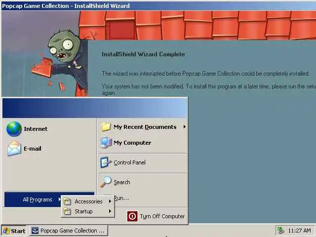Viewport: 316px width, 237px height.
Task: Open the E-mail envelope icon
Action: pyautogui.click(x=14, y=149)
